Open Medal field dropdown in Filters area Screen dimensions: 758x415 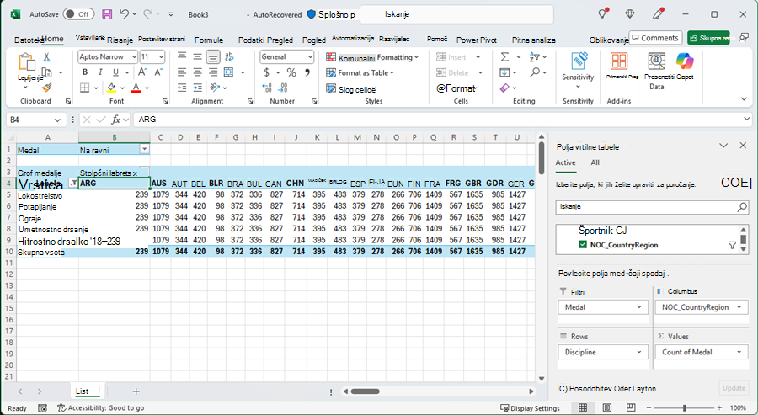point(639,307)
